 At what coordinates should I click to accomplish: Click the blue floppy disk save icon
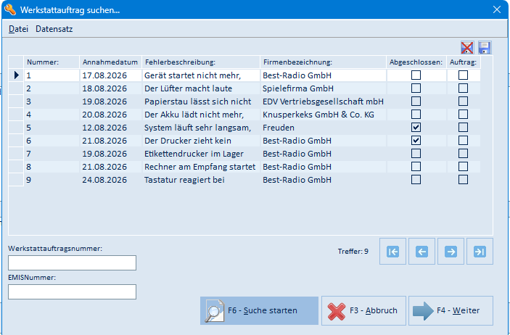click(x=485, y=48)
